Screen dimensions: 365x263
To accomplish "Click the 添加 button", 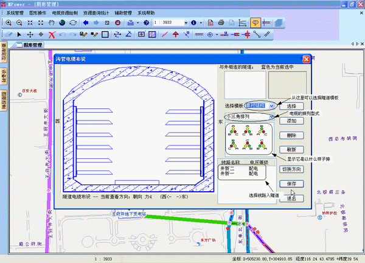I will click(291, 121).
